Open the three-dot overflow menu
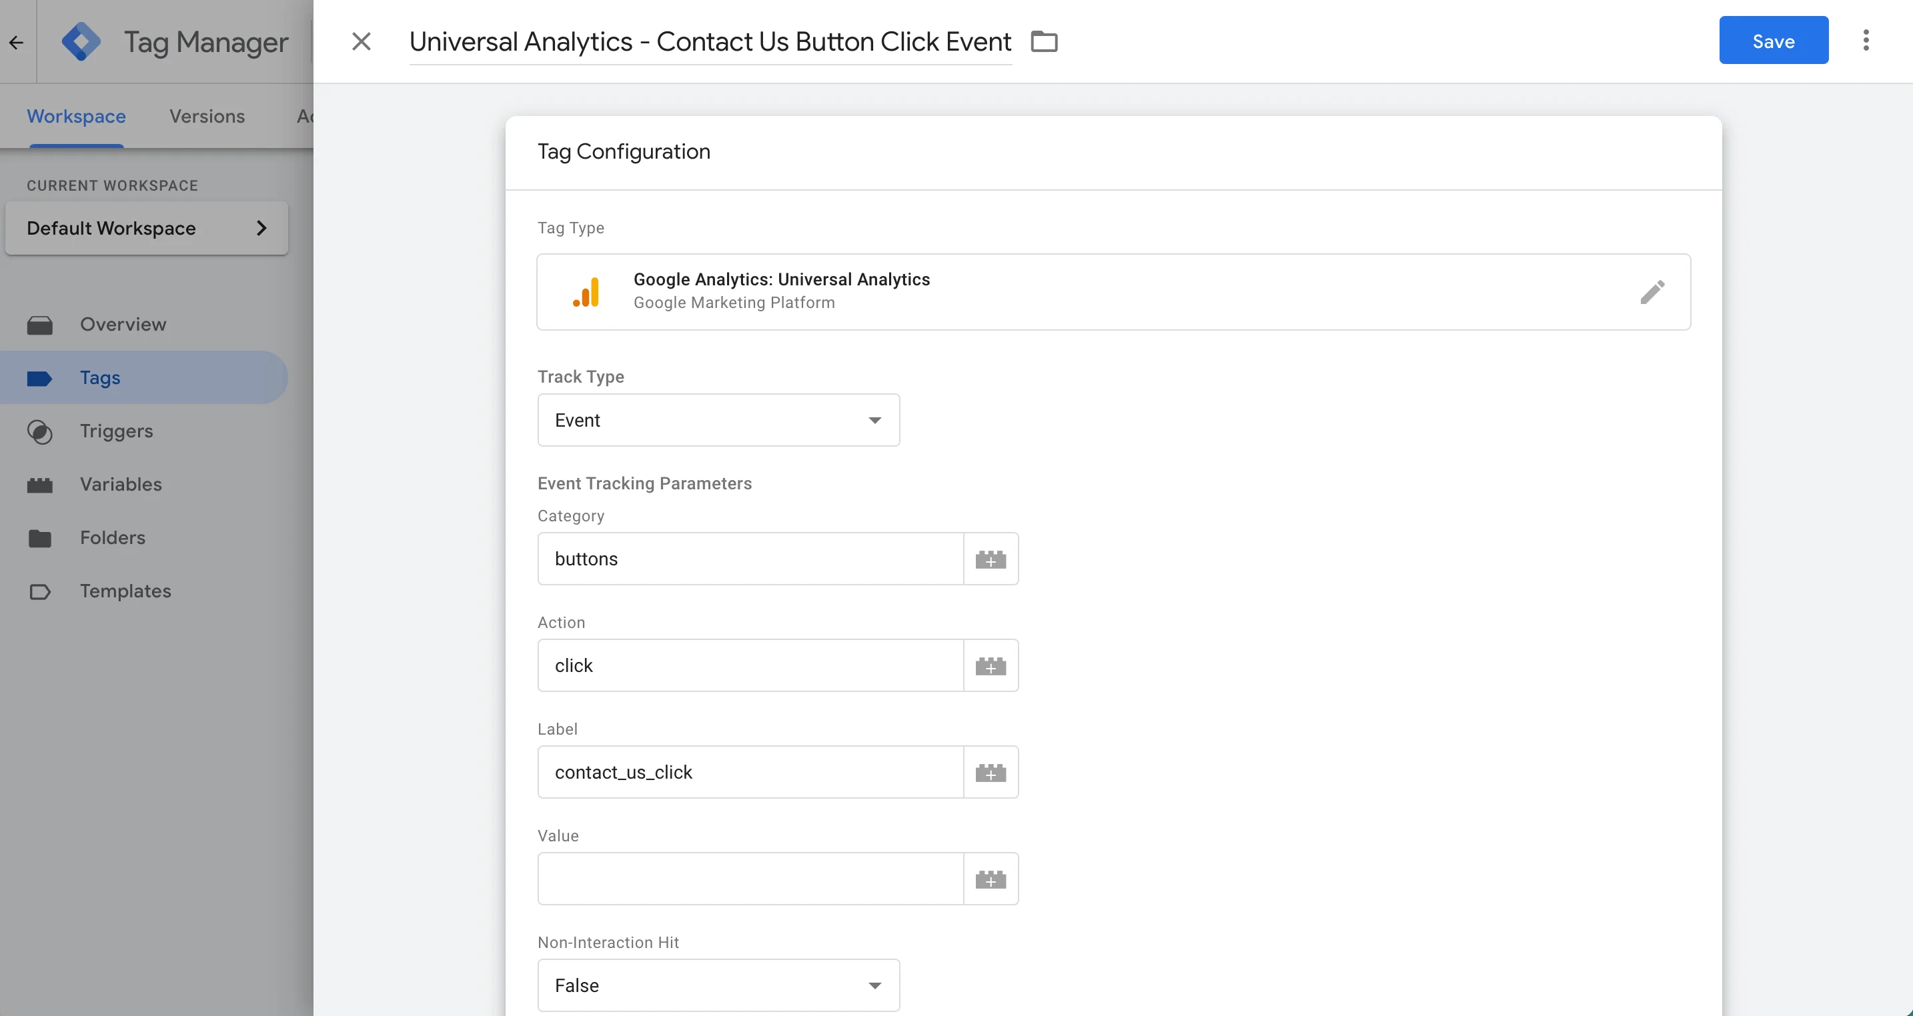Screen dimensions: 1913x1016 click(x=1867, y=41)
